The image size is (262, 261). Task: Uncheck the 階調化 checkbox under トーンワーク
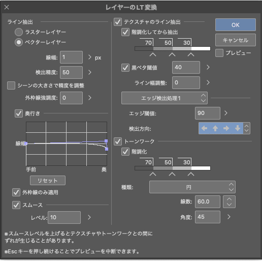pos(125,152)
